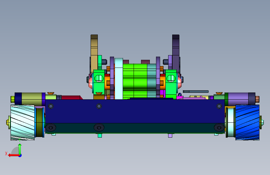The height and width of the screenshot is (175, 270).
Task: Select the copper end cap on the right motor
Action: point(257,99)
